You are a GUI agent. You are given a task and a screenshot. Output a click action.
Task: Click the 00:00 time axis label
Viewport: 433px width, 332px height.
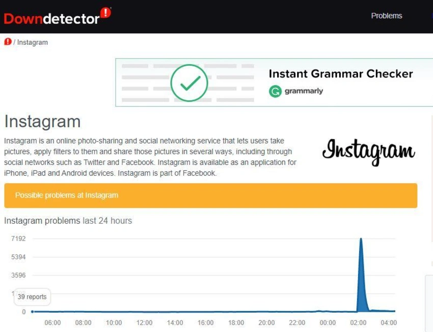[328, 322]
